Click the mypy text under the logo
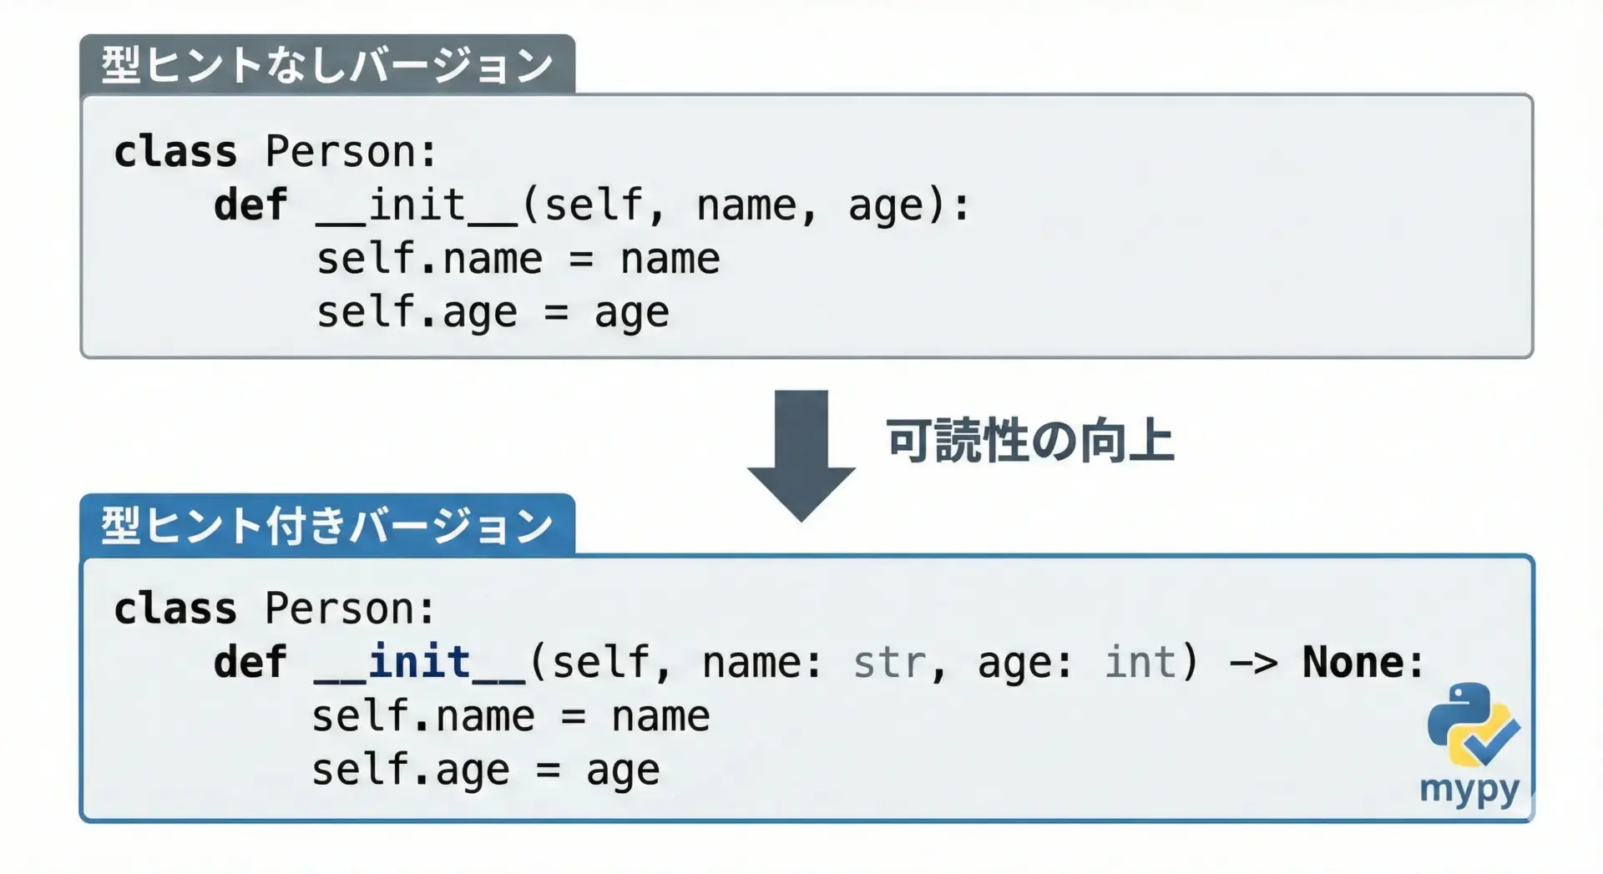The image size is (1603, 874). [x=1469, y=789]
